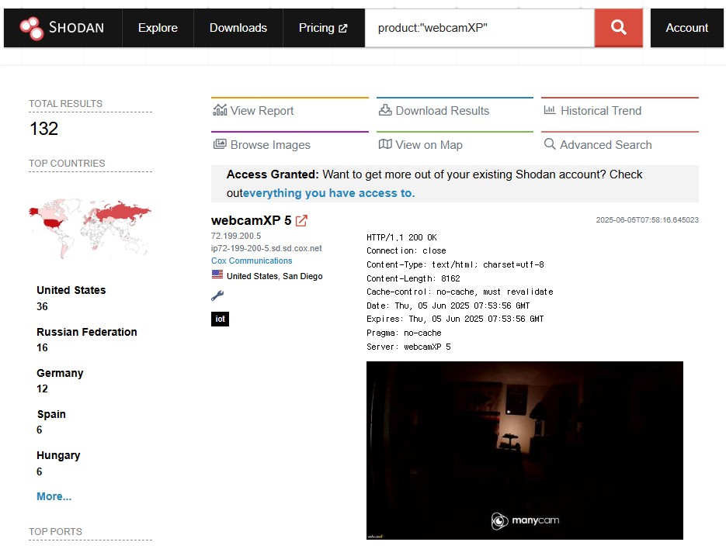Open the Historical Trend link
The image size is (726, 549).
[601, 111]
